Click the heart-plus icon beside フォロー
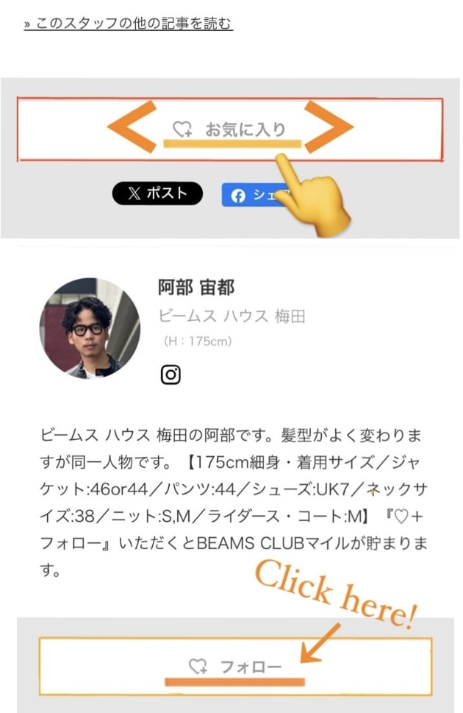The width and height of the screenshot is (463, 713). click(x=198, y=666)
